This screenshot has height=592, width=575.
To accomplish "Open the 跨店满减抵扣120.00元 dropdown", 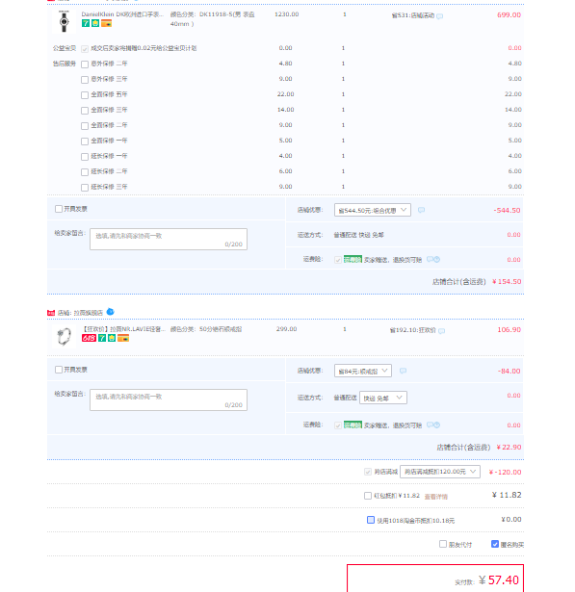I will [x=440, y=472].
